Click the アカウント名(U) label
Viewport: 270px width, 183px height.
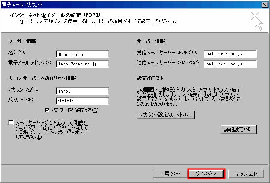23,90
